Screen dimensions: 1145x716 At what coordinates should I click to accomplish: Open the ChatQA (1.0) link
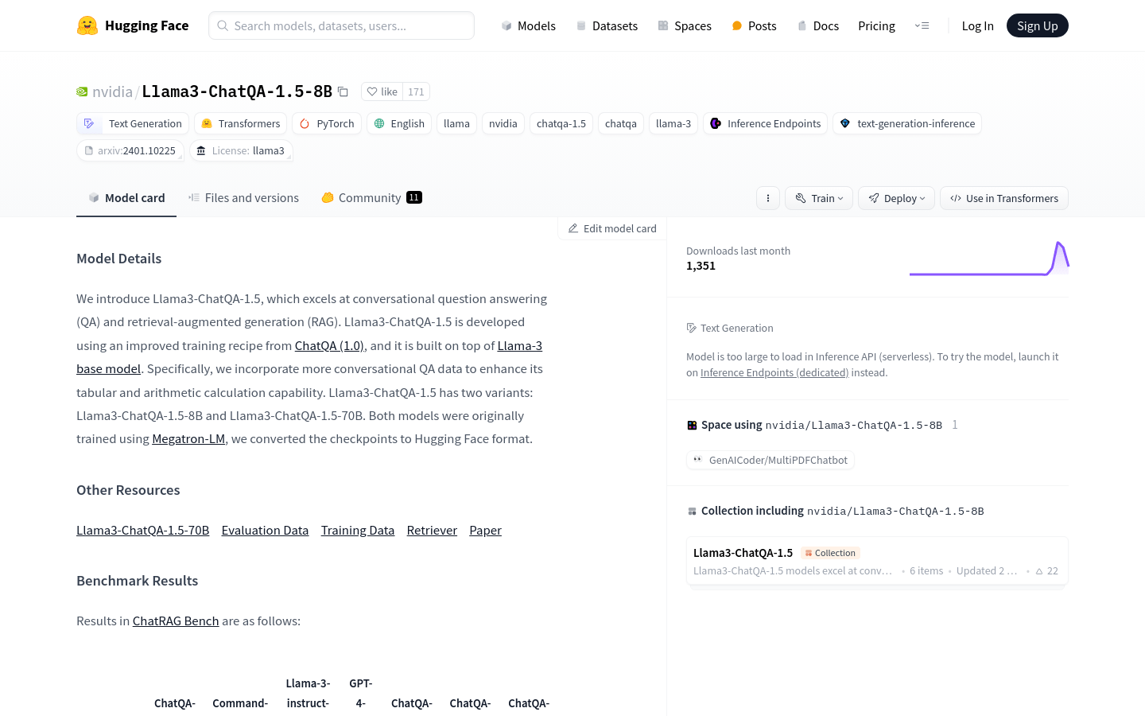click(x=329, y=345)
